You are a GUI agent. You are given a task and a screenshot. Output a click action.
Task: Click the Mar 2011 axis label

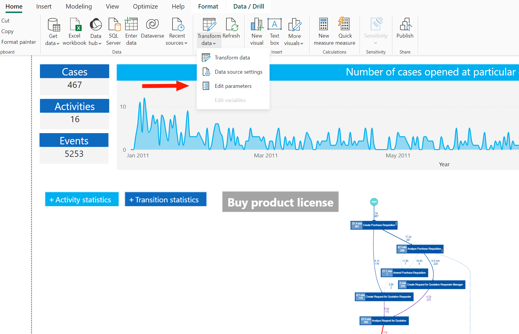pyautogui.click(x=266, y=156)
